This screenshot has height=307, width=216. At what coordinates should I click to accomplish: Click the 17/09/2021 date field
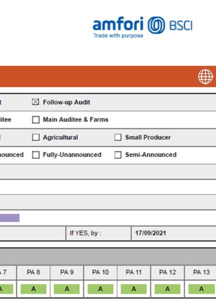click(174, 233)
